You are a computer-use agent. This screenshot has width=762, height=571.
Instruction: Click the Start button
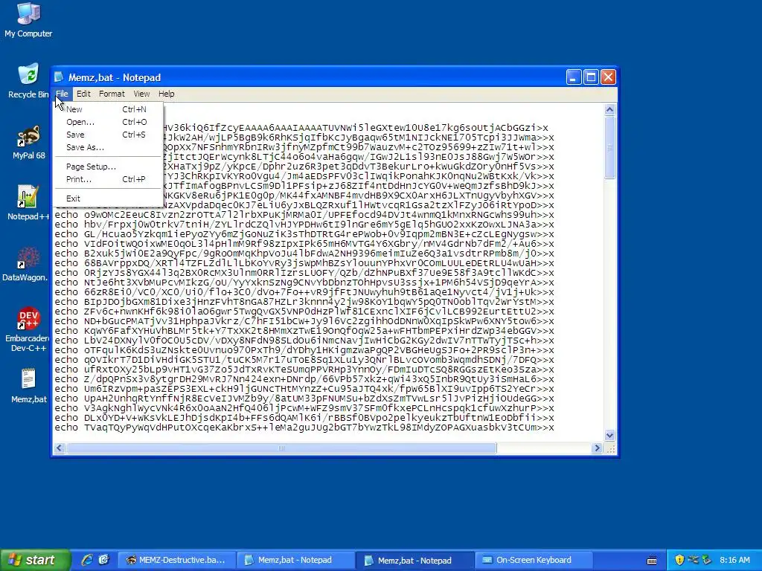[35, 560]
